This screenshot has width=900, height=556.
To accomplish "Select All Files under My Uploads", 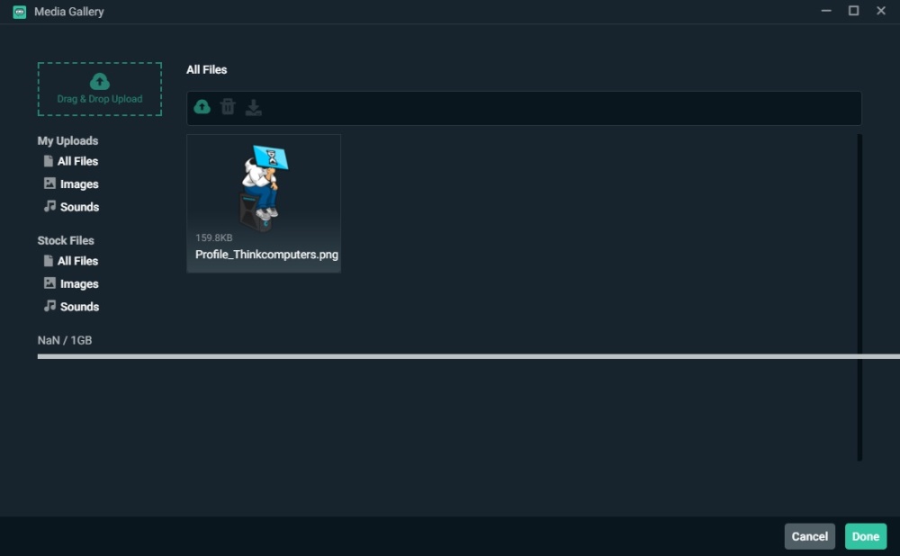I will coord(70,161).
